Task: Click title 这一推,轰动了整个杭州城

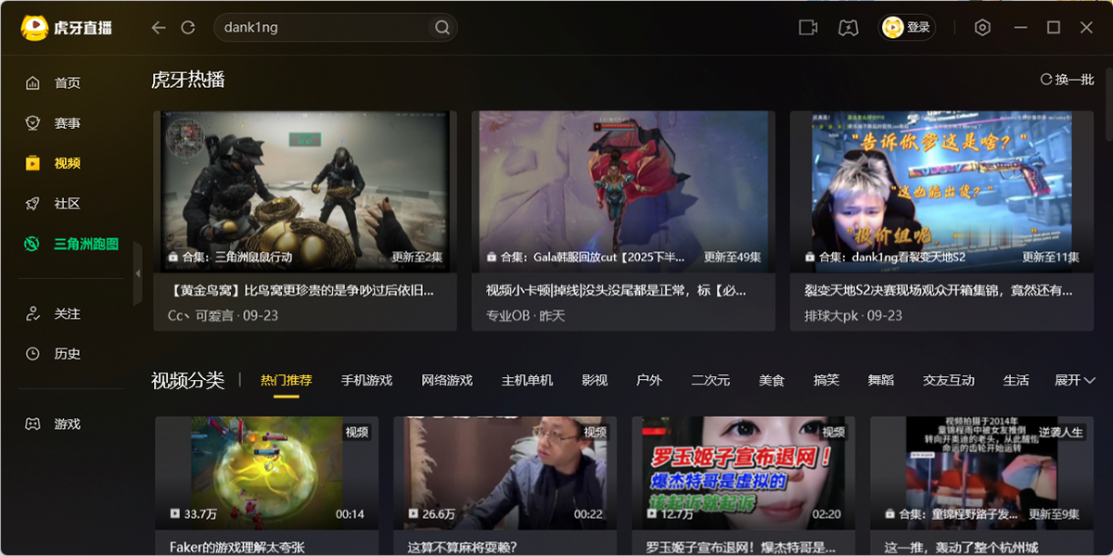Action: point(961,547)
